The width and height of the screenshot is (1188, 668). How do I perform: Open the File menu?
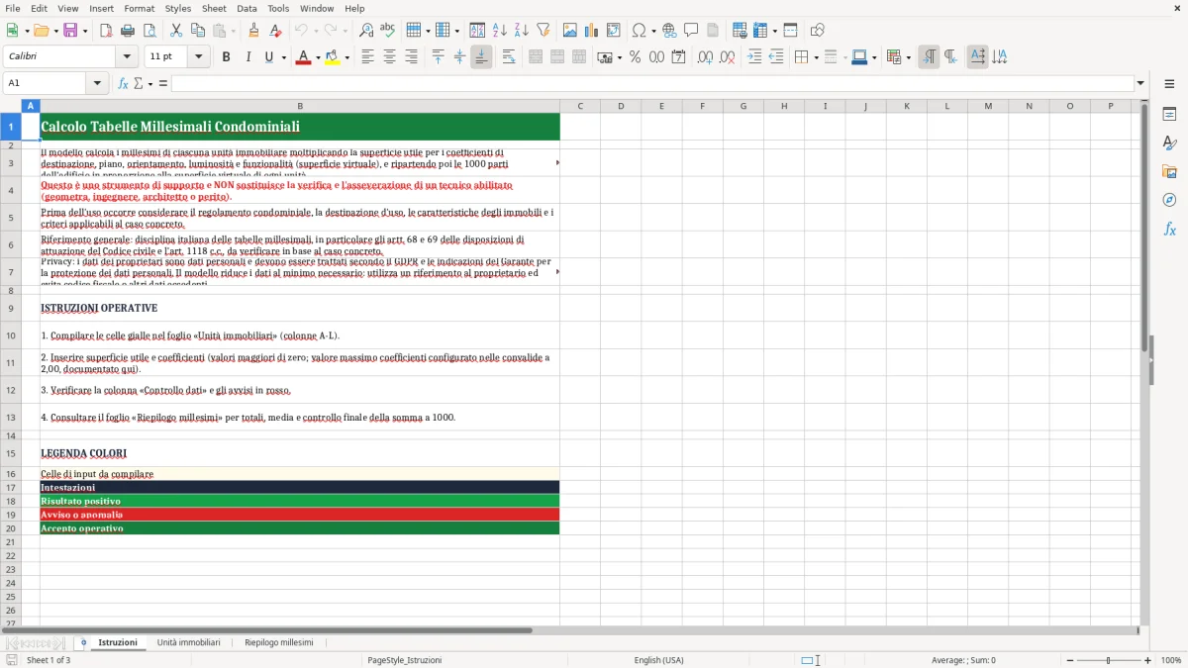12,8
